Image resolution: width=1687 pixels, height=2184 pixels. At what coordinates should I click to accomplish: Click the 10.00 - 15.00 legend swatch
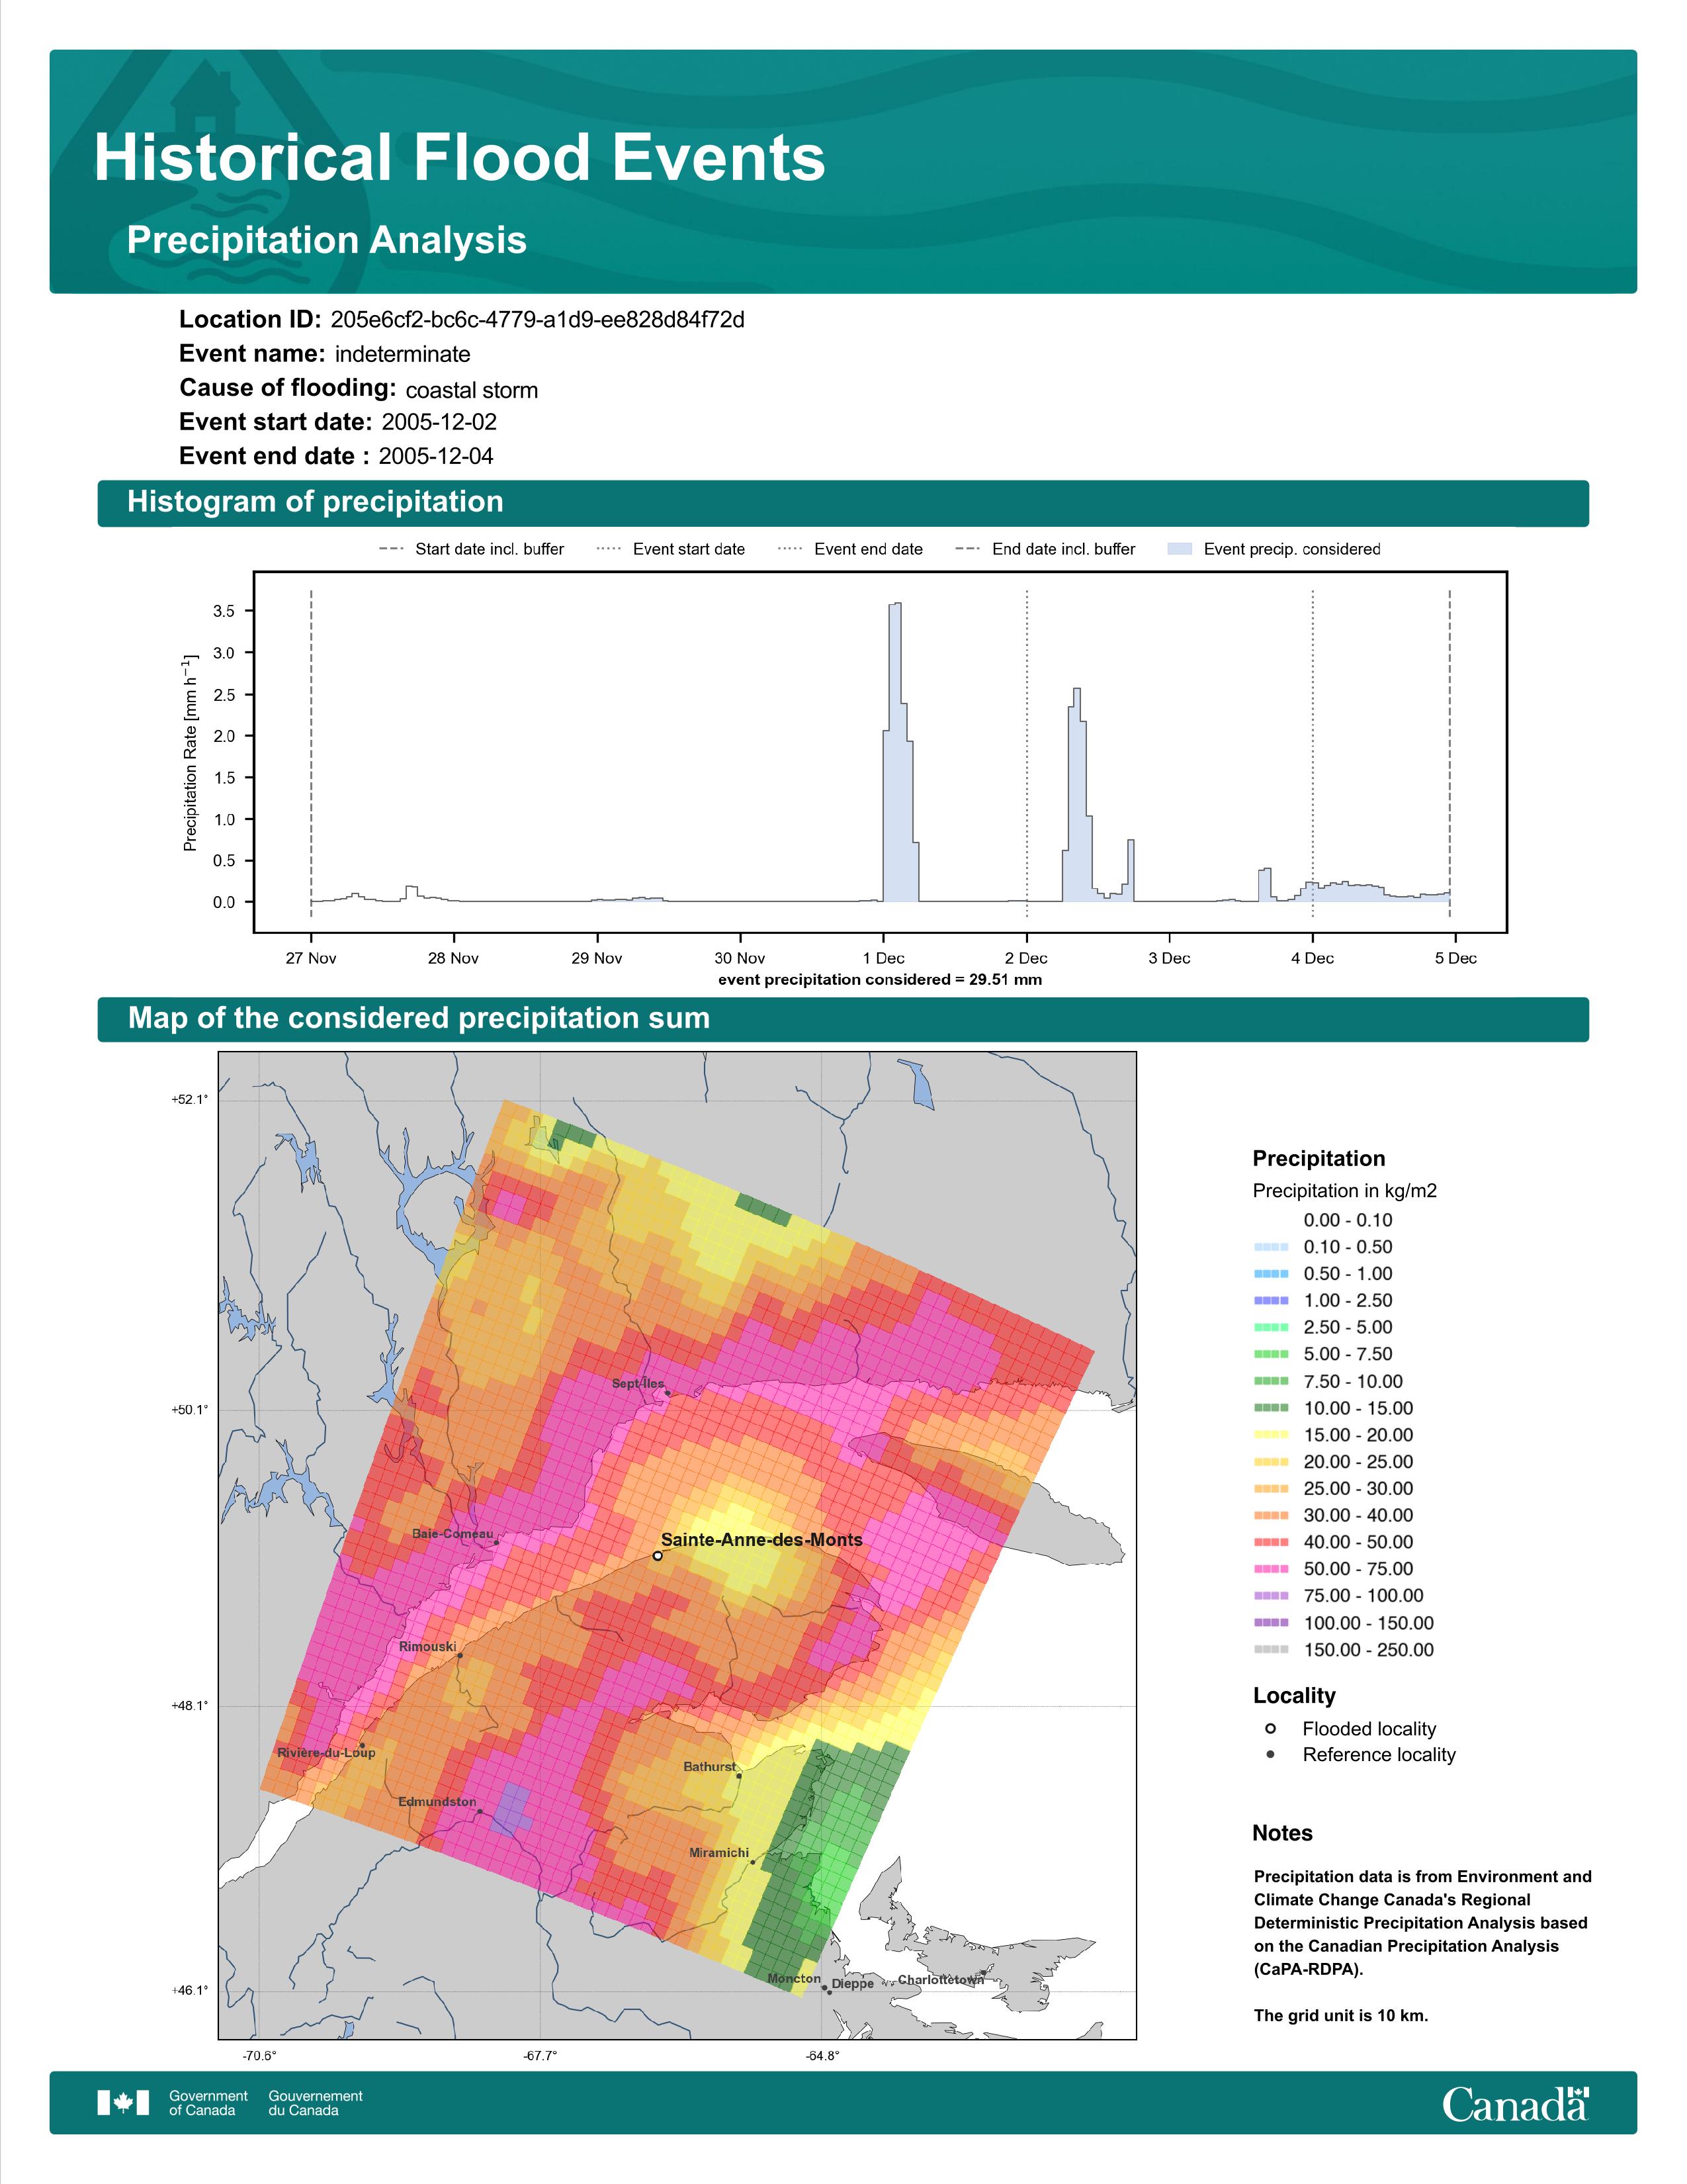tap(1272, 1408)
